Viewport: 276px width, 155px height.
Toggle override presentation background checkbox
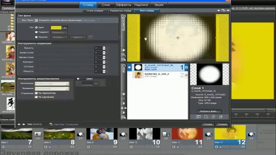coord(36,20)
